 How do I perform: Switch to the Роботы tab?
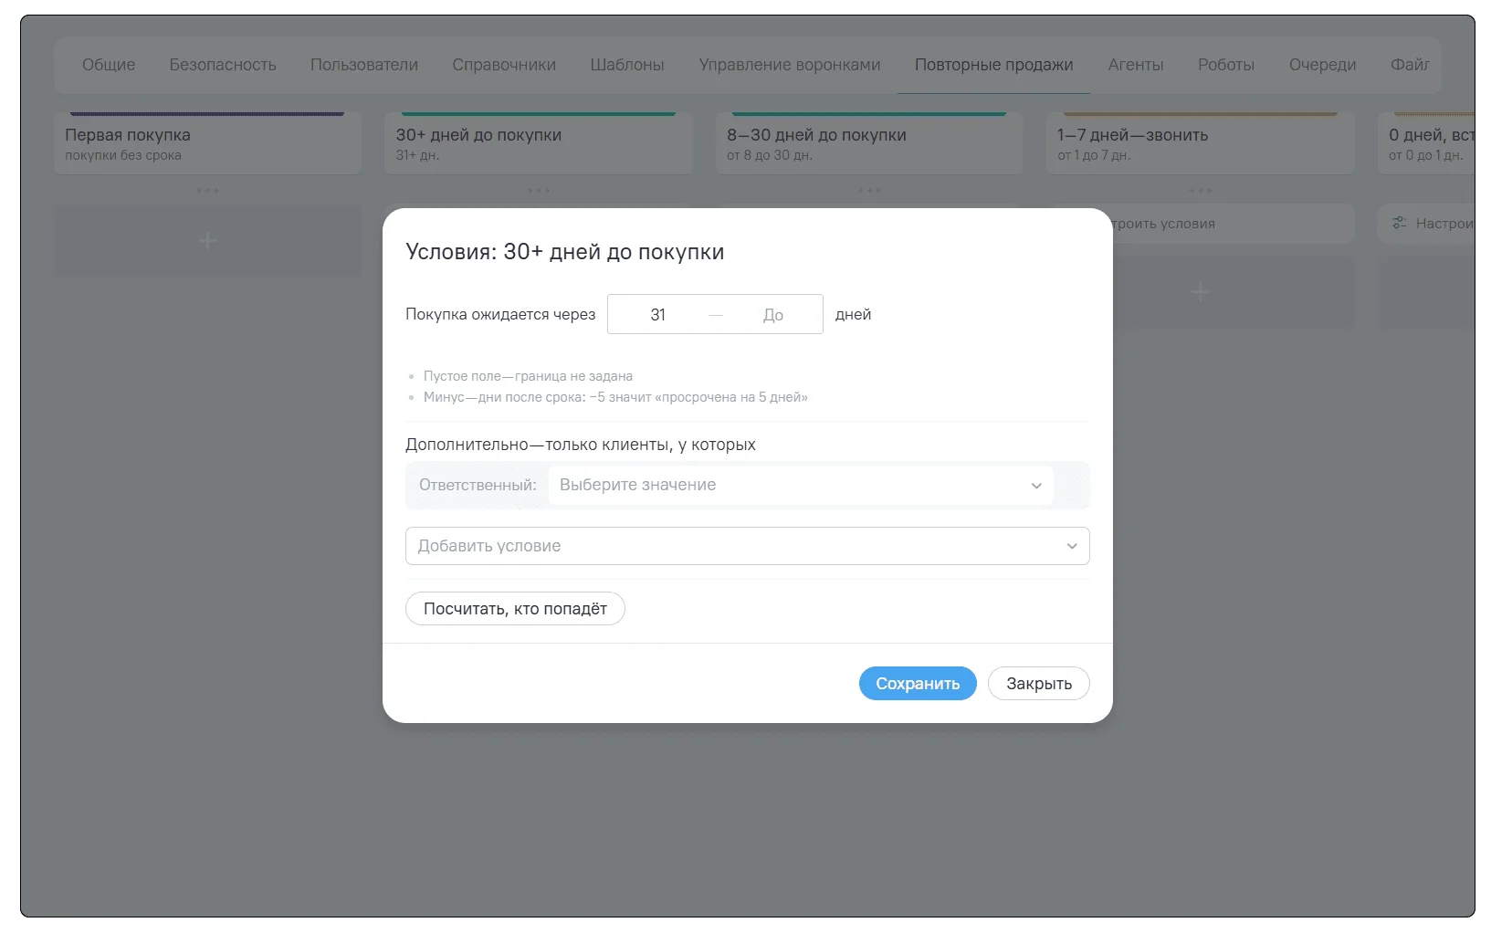click(x=1226, y=65)
